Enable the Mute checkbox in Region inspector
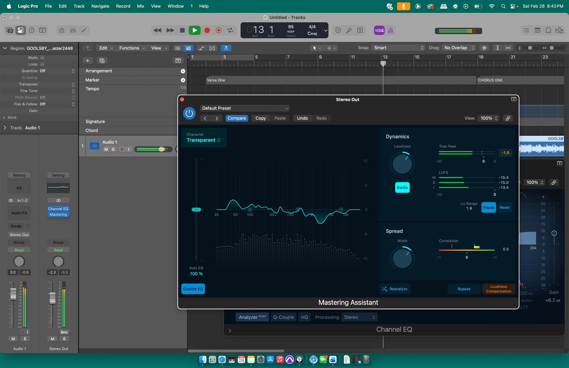The image size is (569, 368). tap(42, 58)
